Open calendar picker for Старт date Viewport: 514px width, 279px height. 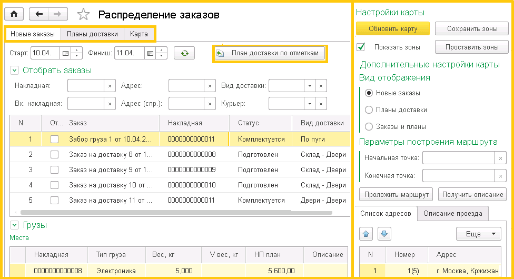point(65,53)
